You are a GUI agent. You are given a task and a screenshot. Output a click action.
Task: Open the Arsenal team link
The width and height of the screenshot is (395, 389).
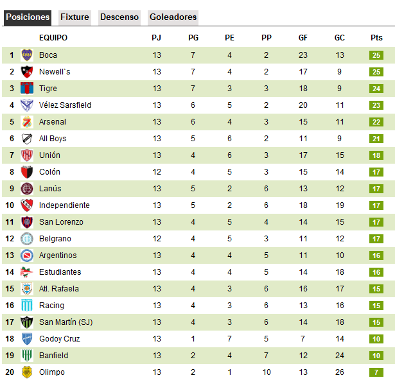pos(53,122)
